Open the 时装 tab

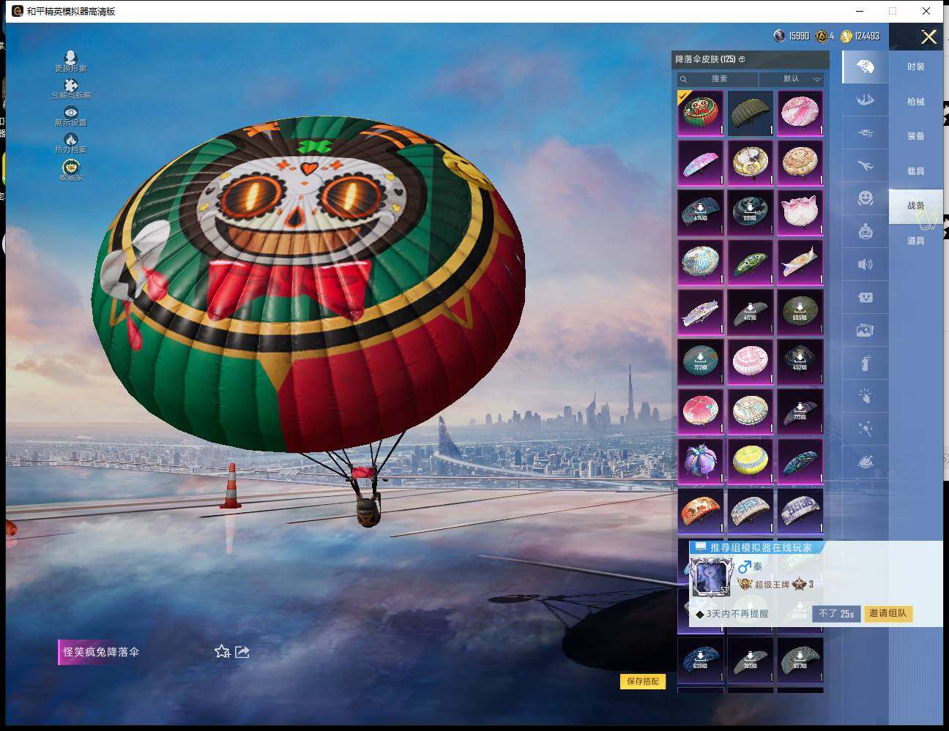915,67
